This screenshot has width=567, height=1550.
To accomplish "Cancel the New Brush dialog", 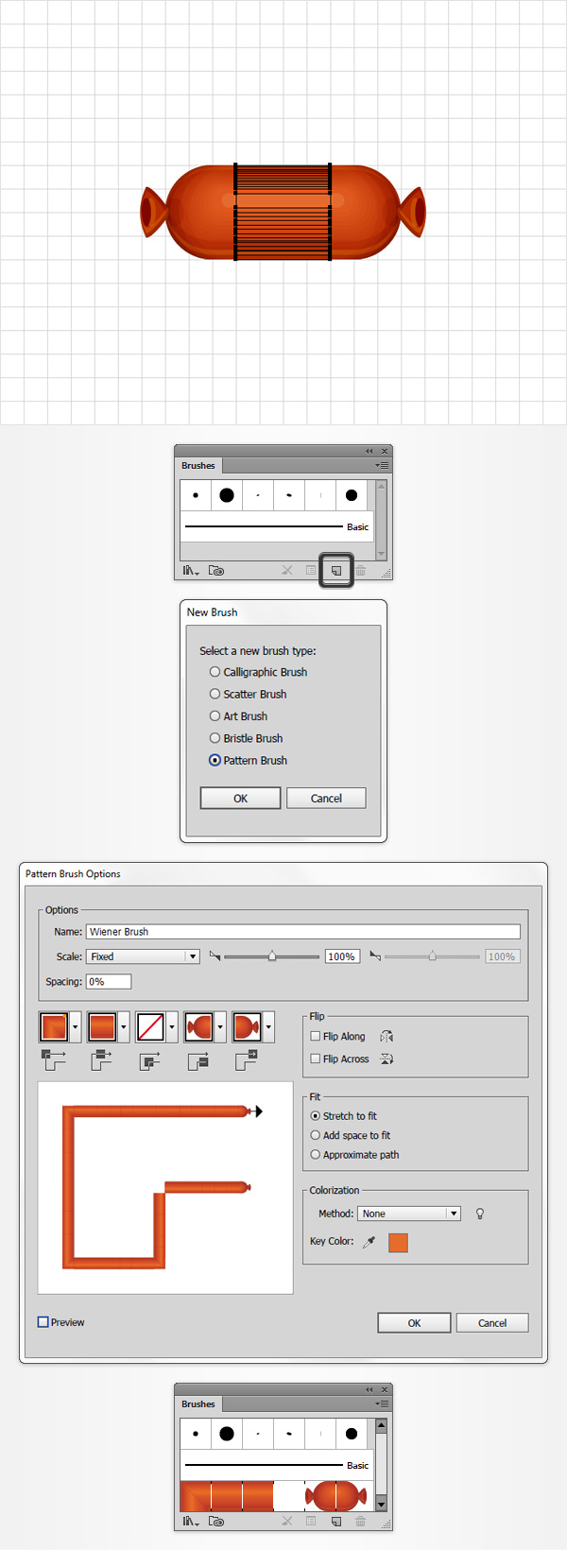I will tap(326, 799).
